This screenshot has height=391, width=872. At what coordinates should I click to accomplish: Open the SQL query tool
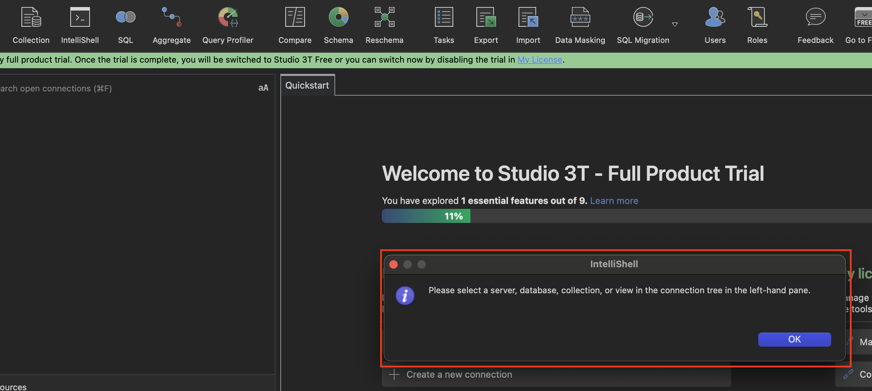(125, 26)
